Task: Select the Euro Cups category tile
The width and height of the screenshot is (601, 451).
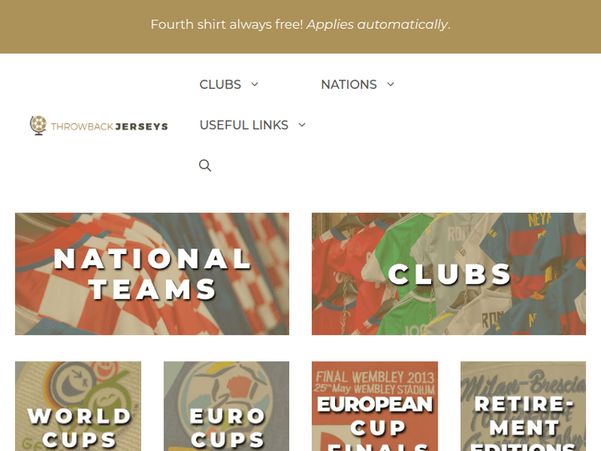Action: [x=227, y=406]
